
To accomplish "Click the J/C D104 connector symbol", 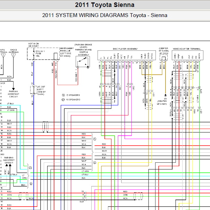I will (x=163, y=58).
